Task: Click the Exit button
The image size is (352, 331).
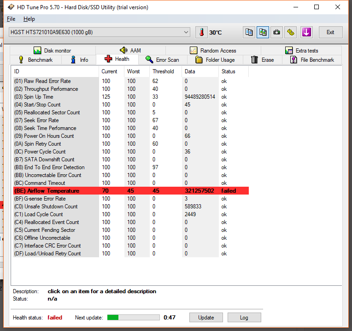Action: coord(330,32)
